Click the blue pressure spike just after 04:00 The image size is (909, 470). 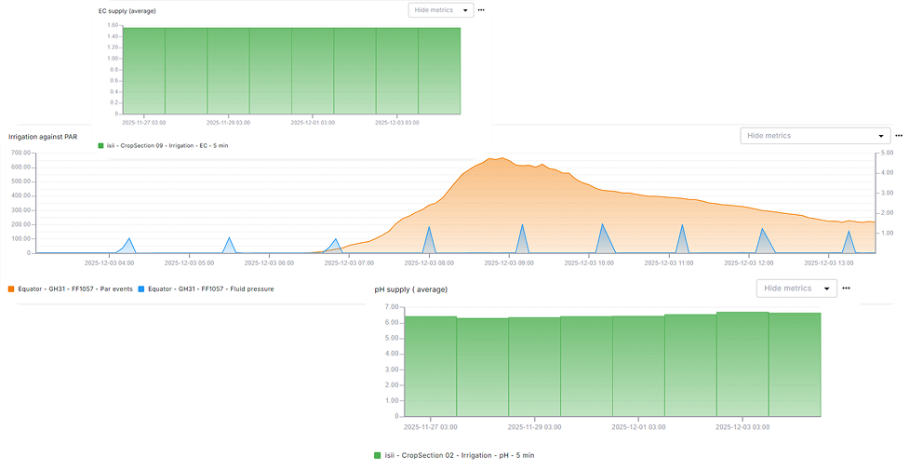pos(129,245)
